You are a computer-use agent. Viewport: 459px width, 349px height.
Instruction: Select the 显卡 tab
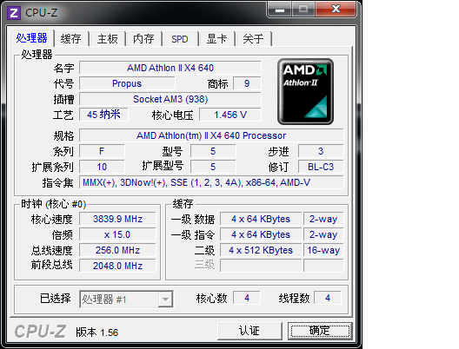coord(216,38)
